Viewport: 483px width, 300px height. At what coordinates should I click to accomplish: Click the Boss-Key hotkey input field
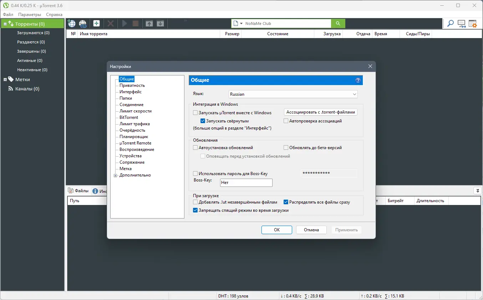pyautogui.click(x=246, y=183)
